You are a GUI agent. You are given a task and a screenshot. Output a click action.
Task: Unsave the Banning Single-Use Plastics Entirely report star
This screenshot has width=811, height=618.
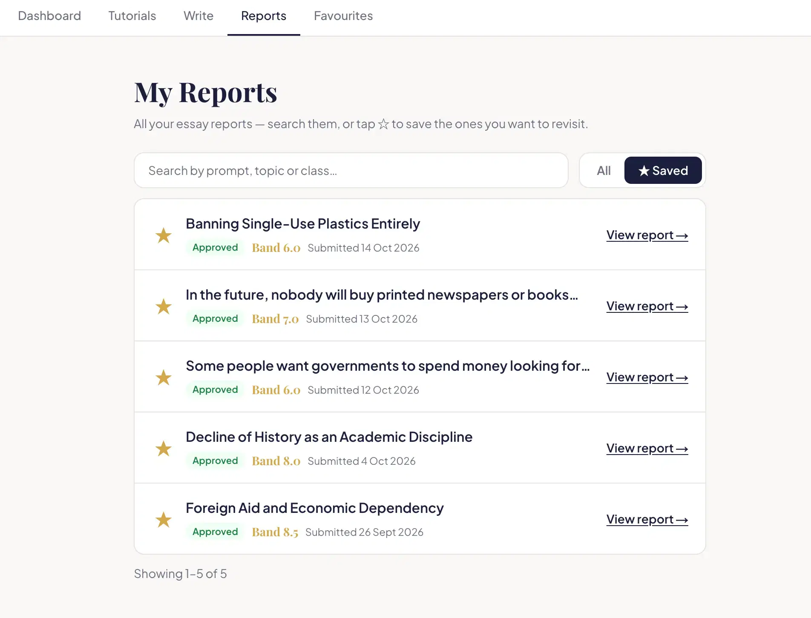[164, 235]
